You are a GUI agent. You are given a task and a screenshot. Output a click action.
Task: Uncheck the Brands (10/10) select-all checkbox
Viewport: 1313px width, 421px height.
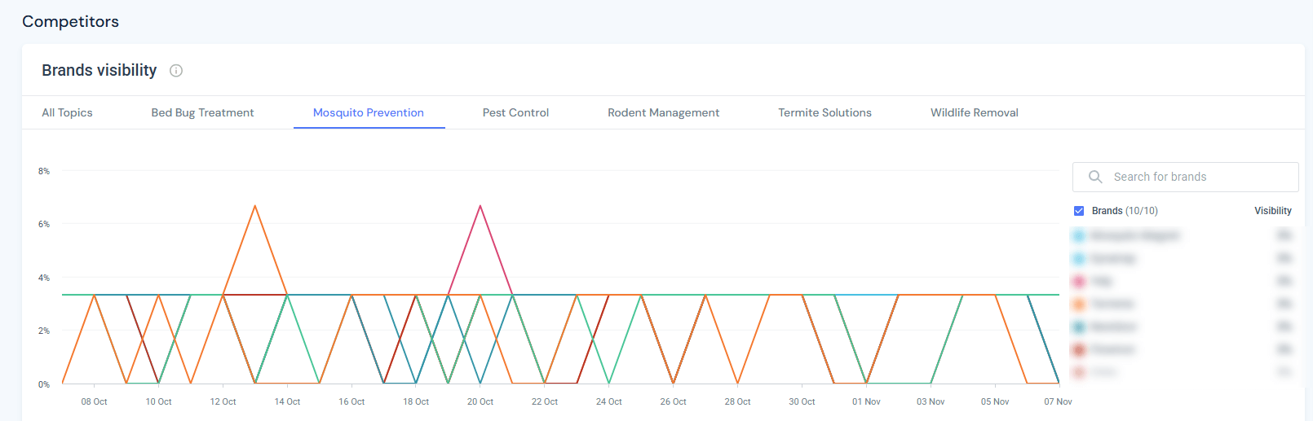click(x=1079, y=211)
